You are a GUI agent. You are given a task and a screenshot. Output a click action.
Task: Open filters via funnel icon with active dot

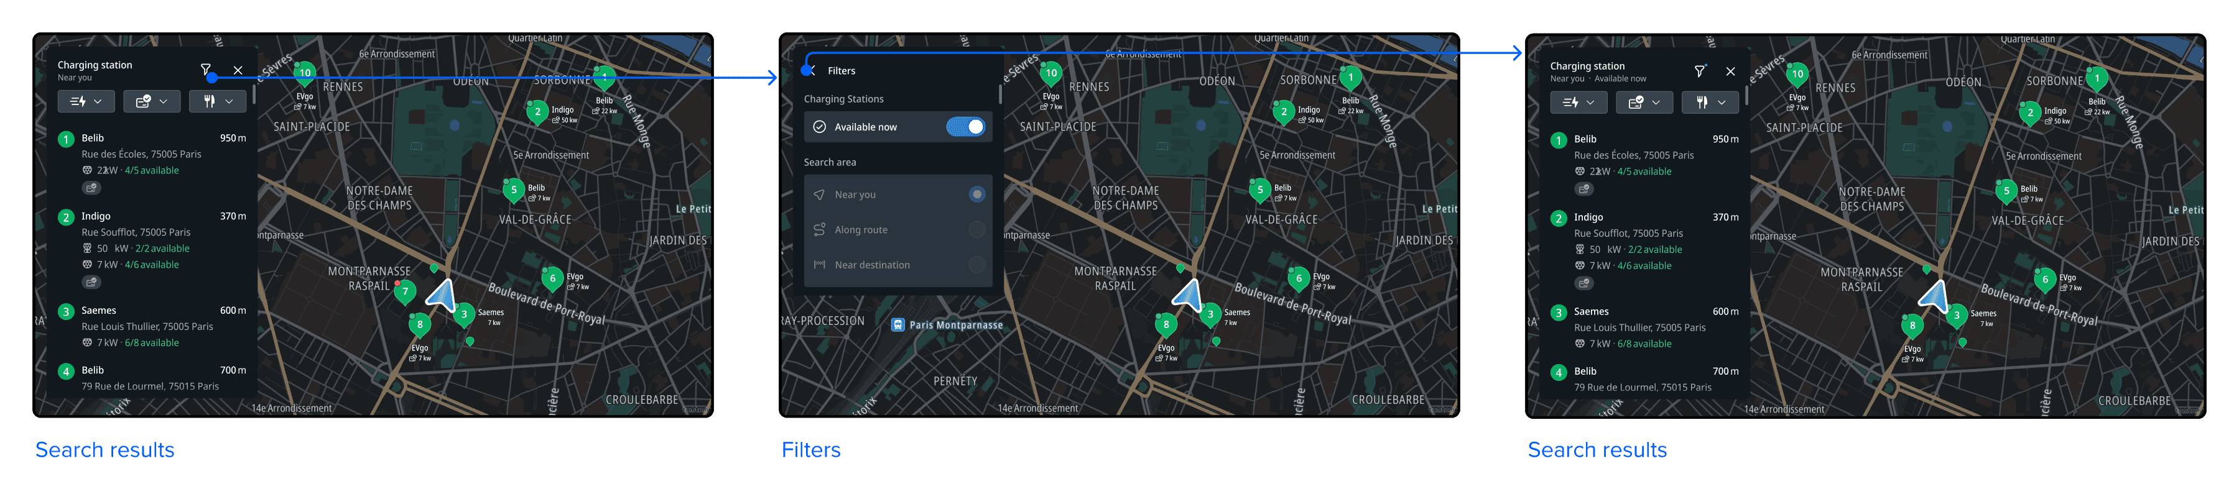click(1699, 71)
